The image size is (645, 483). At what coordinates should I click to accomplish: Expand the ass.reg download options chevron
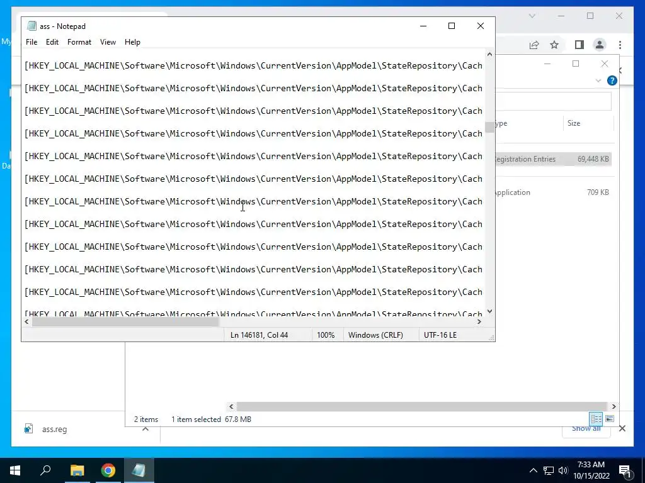click(146, 429)
